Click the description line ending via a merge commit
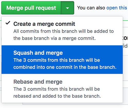128x108 pixels. [x=55, y=38]
